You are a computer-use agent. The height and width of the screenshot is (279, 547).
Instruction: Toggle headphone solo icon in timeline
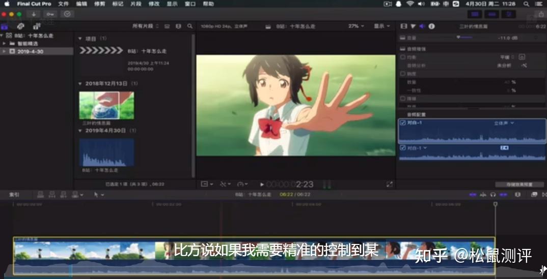[x=493, y=195]
